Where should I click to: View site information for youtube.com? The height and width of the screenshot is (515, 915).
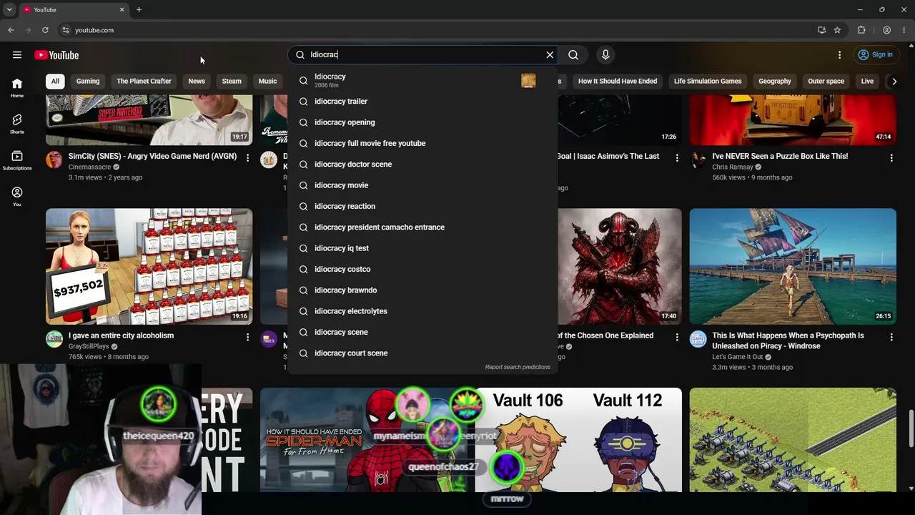point(65,30)
